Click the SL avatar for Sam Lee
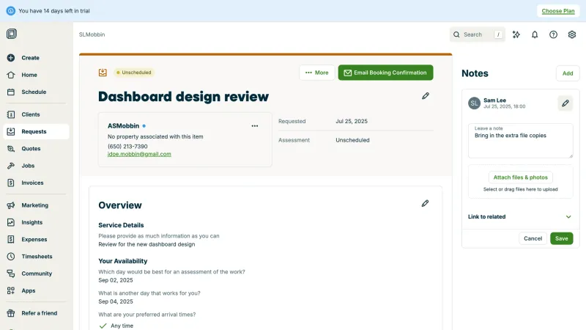586x330 pixels. point(474,103)
